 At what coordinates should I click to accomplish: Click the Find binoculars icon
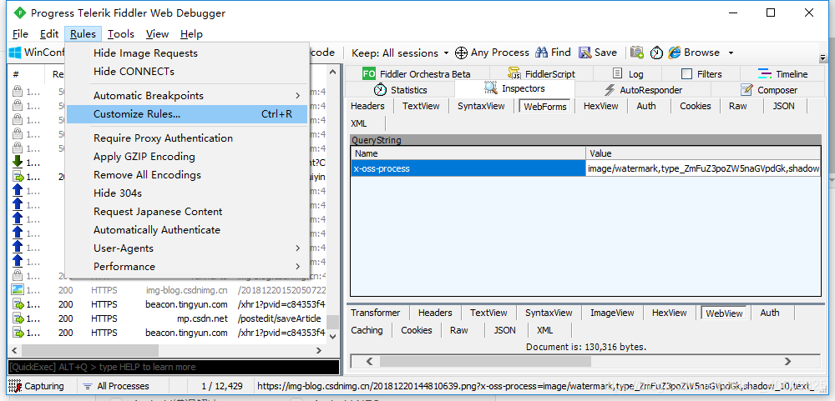[542, 53]
